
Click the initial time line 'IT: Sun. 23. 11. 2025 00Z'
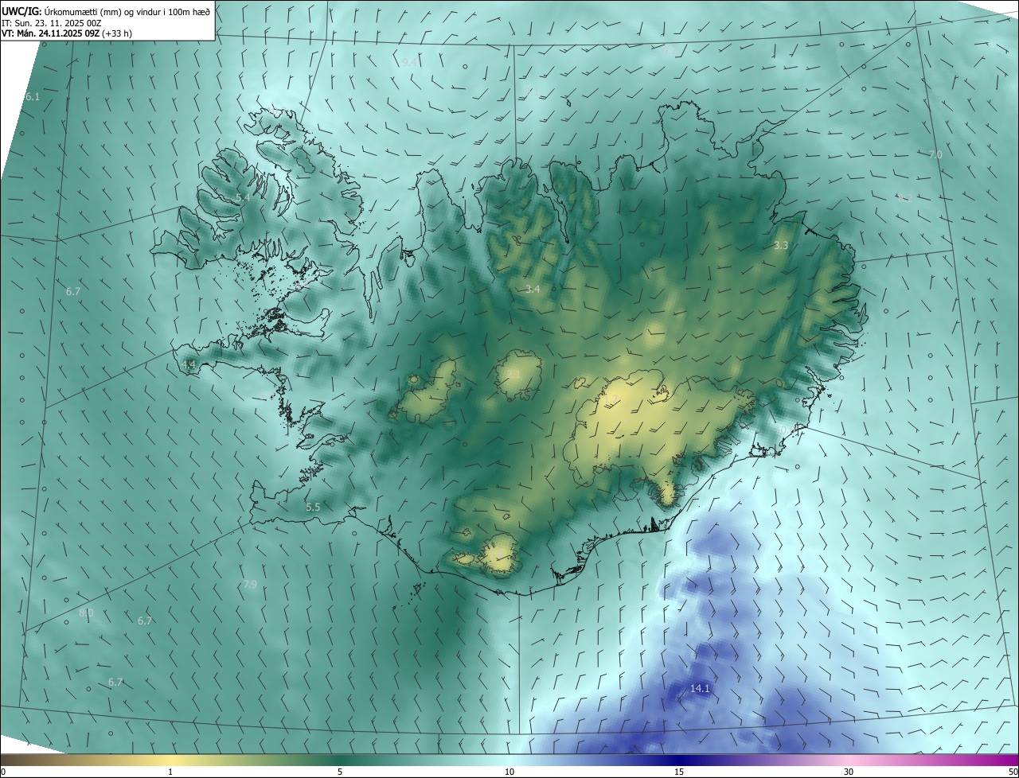[x=51, y=22]
